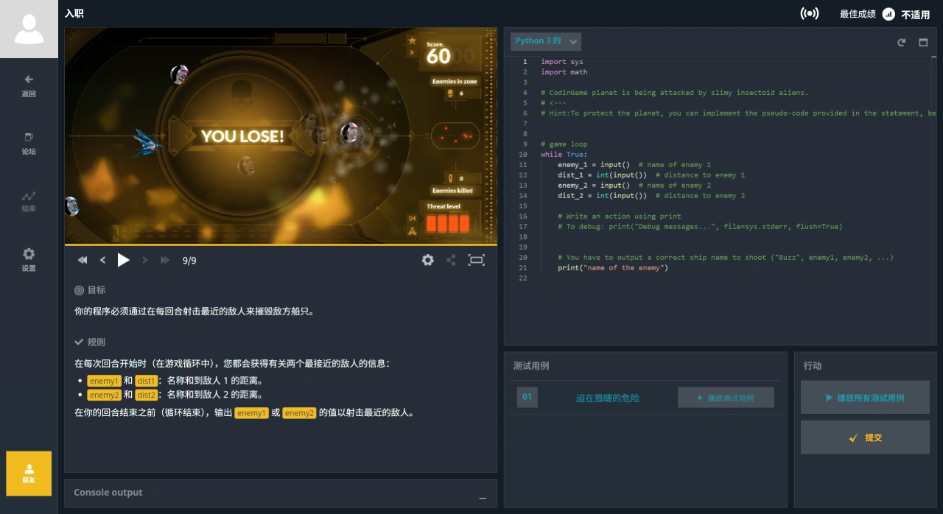Click the best score ranking icon
The width and height of the screenshot is (943, 514).
[x=888, y=13]
